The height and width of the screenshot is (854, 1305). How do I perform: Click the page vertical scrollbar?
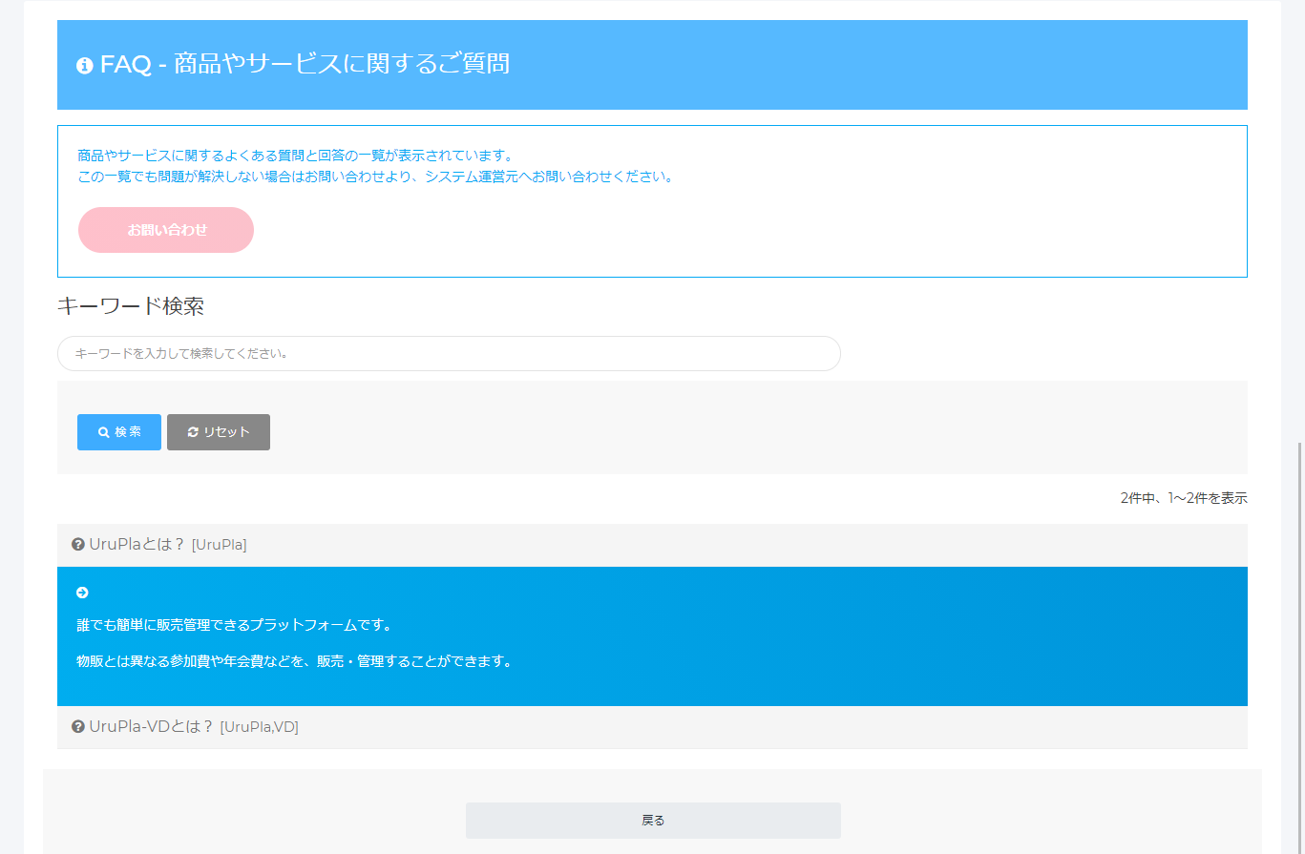click(x=1300, y=649)
